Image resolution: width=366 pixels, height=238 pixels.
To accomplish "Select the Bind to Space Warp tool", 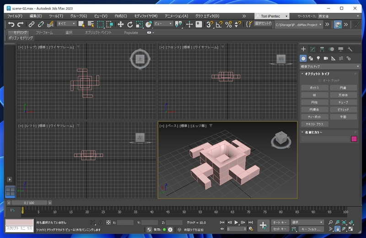I will (50, 24).
